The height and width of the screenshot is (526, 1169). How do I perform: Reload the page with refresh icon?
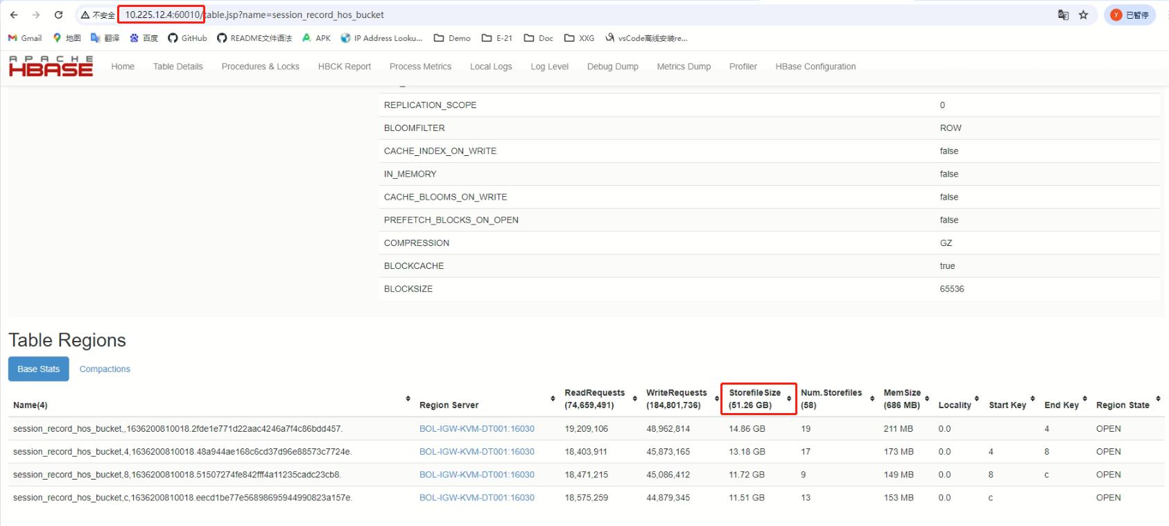[59, 15]
